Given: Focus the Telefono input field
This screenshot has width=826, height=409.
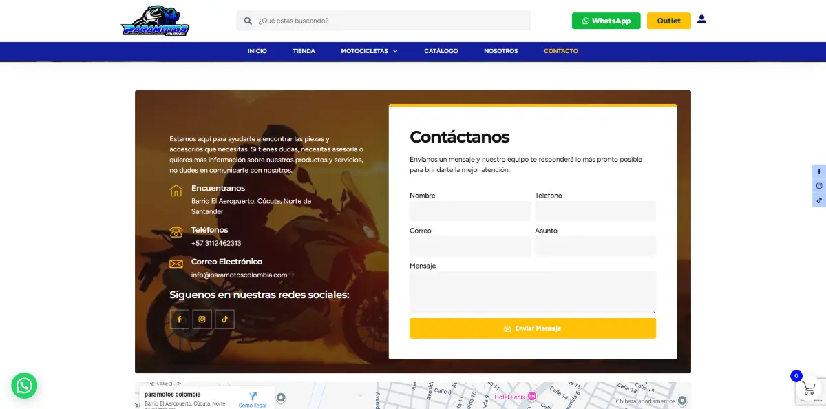Looking at the screenshot, I should click(595, 211).
